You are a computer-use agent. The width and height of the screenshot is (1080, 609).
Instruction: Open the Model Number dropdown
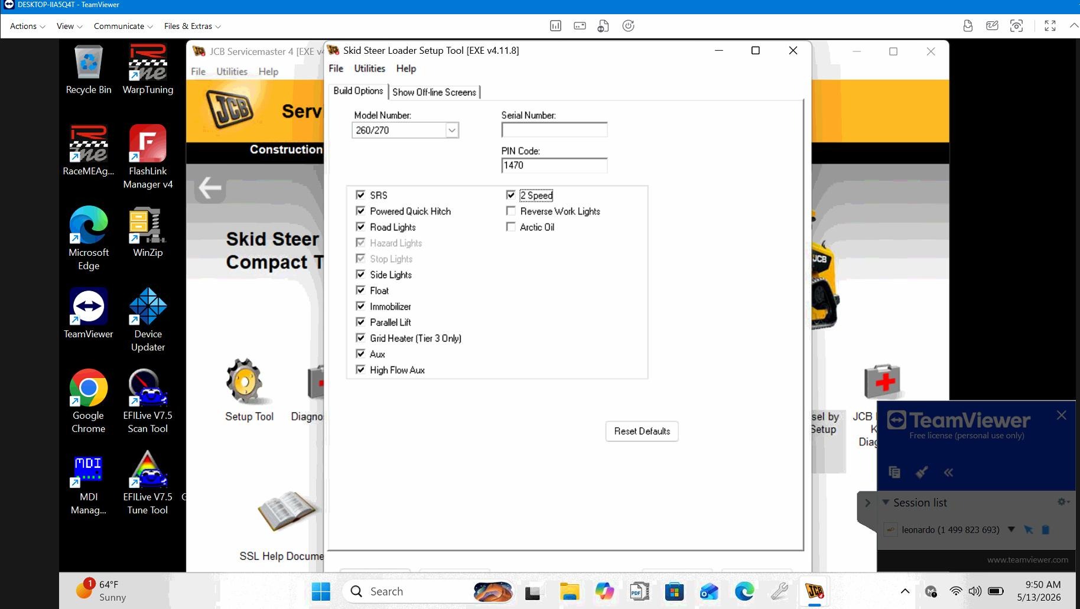point(452,130)
